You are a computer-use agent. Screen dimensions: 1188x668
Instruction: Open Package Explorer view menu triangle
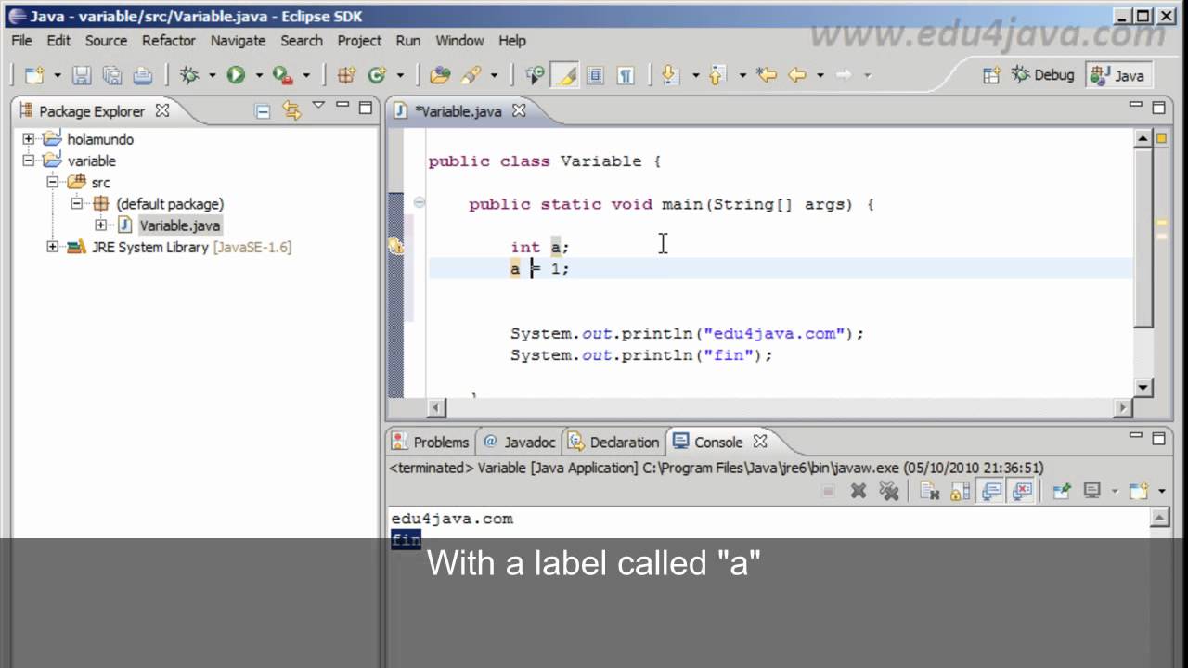pyautogui.click(x=318, y=105)
